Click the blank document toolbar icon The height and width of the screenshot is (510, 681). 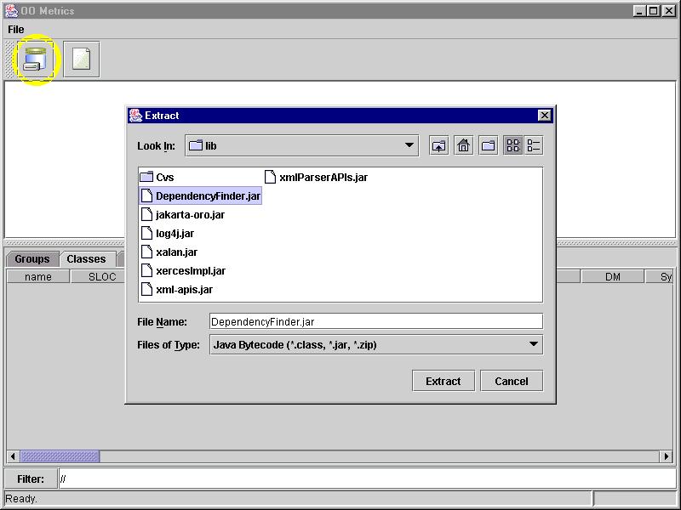pyautogui.click(x=81, y=59)
